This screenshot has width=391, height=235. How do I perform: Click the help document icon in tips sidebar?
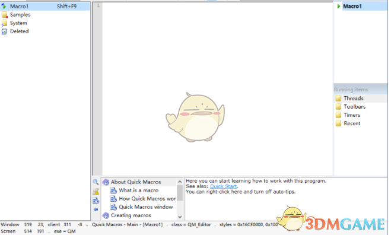(96, 201)
